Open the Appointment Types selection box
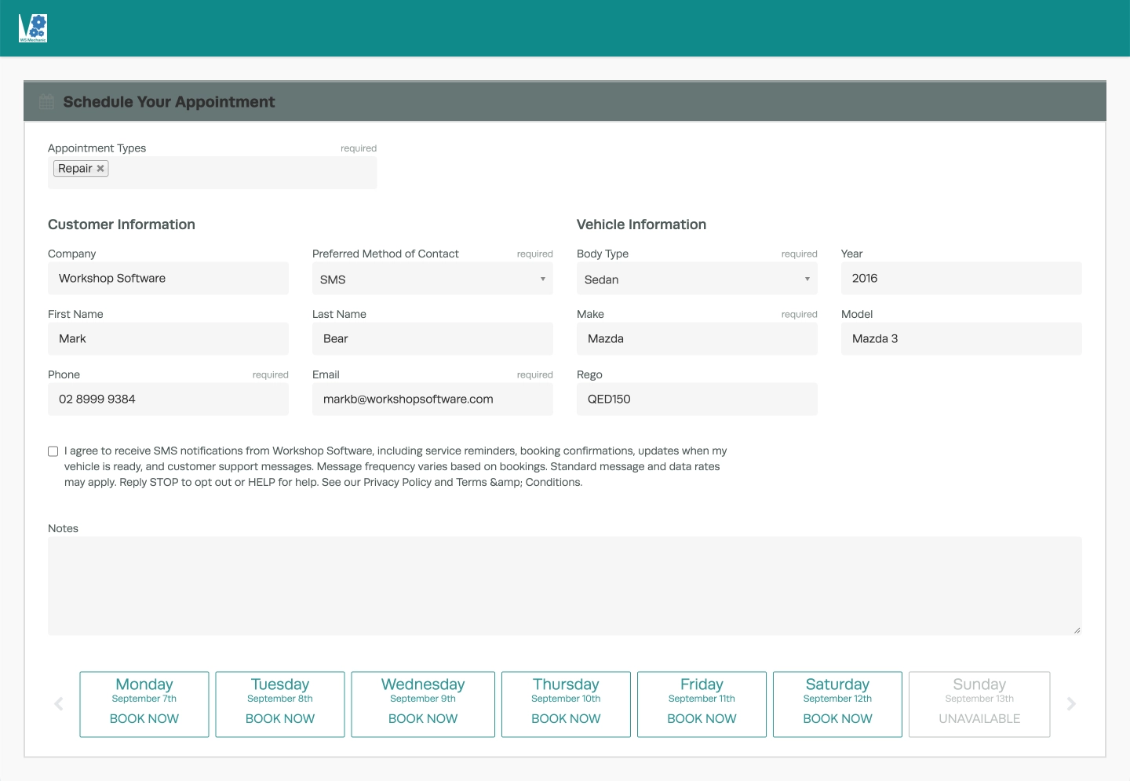Screen dimensions: 1130x781 click(x=213, y=173)
